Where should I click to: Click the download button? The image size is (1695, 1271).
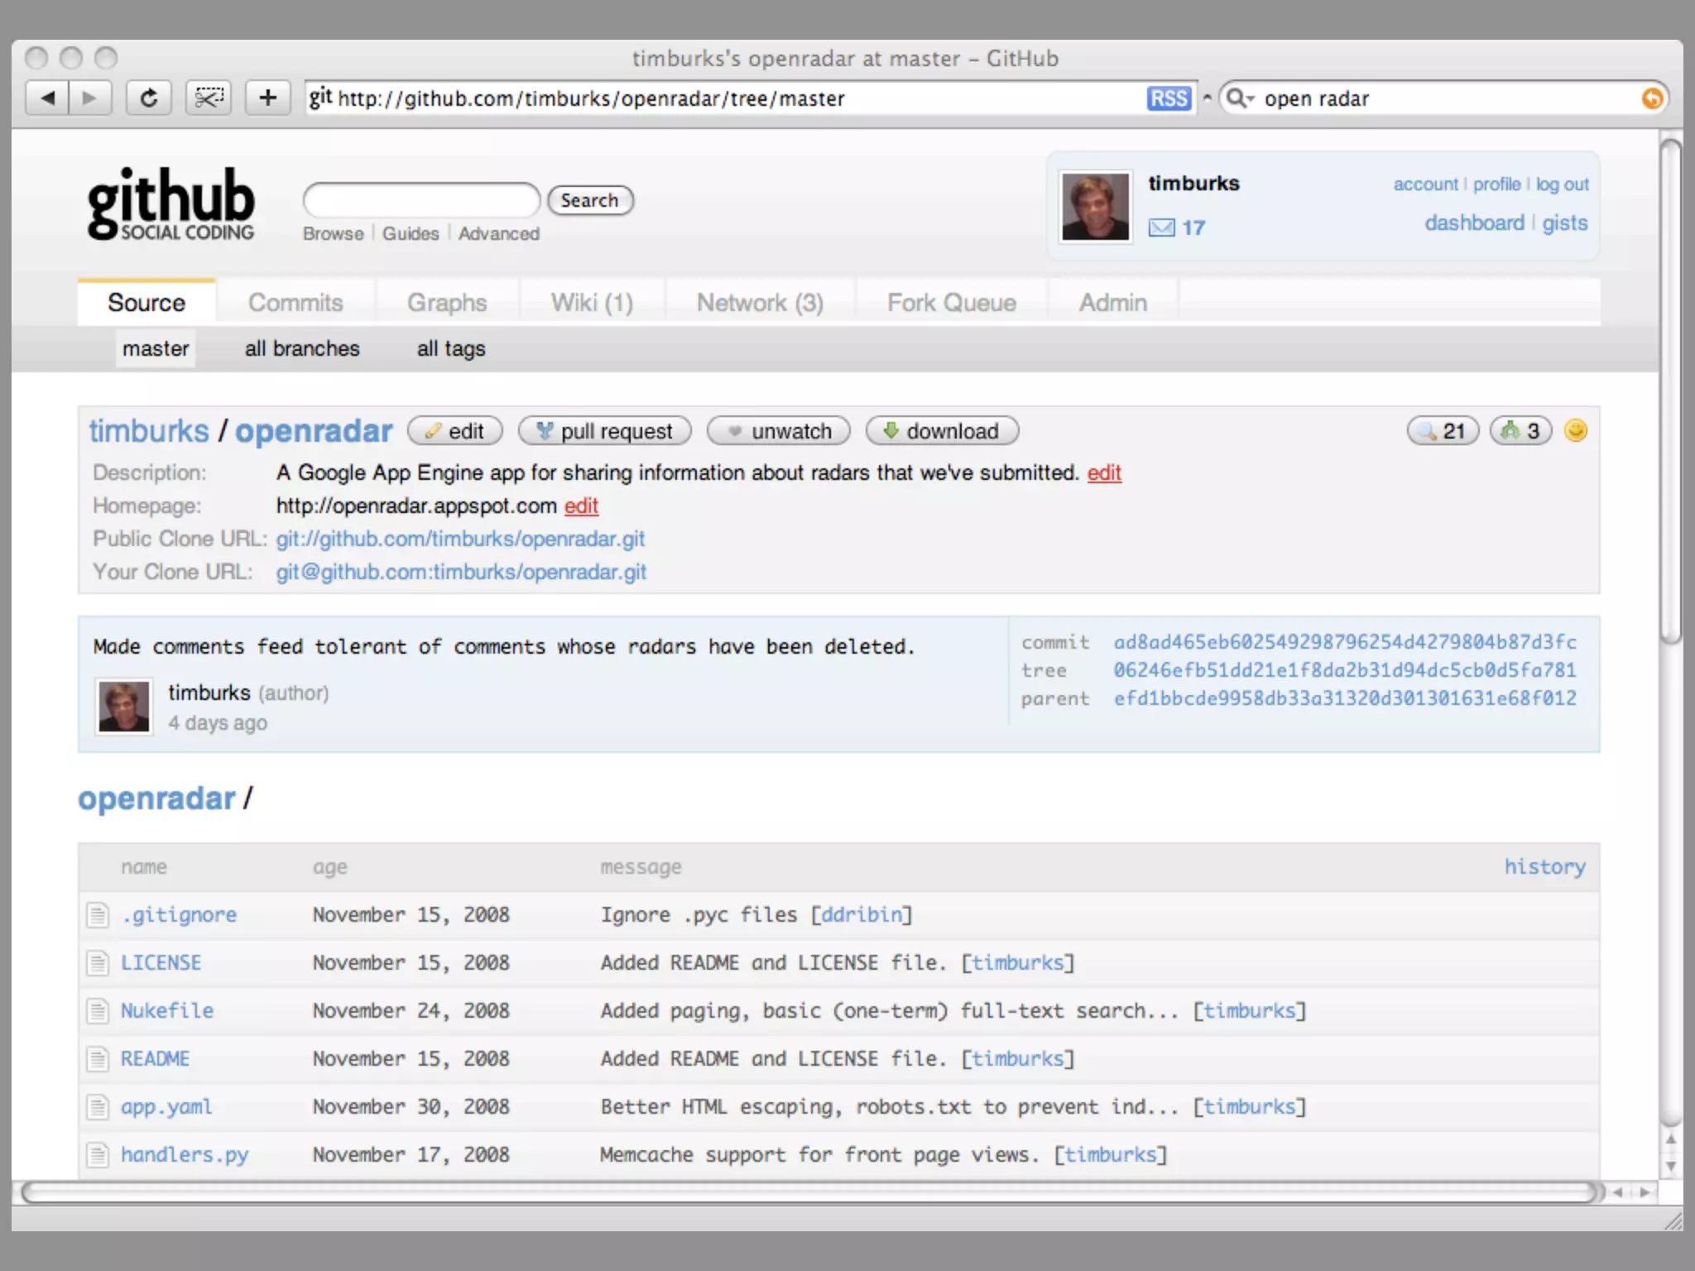[x=942, y=431]
